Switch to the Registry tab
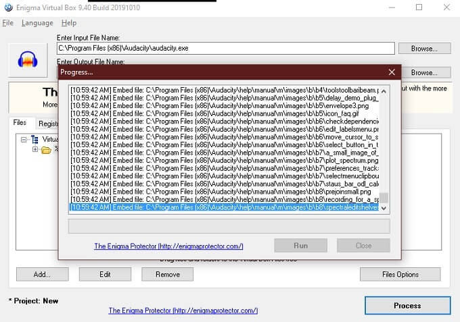Image resolution: width=460 pixels, height=322 pixels. (x=48, y=124)
